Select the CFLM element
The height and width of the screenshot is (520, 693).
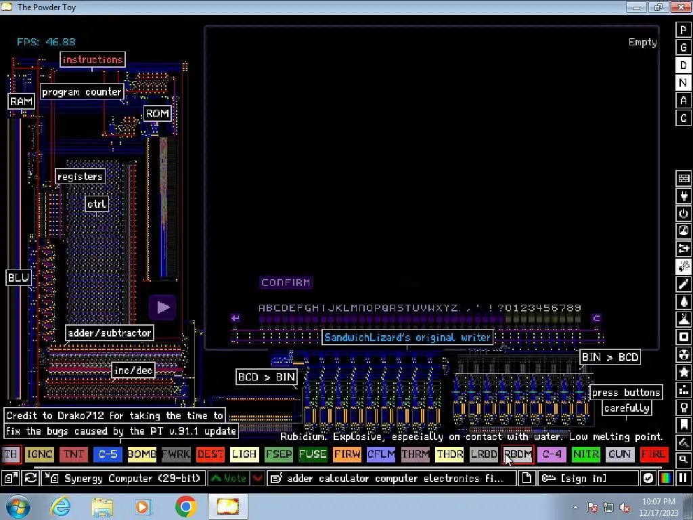coord(381,454)
